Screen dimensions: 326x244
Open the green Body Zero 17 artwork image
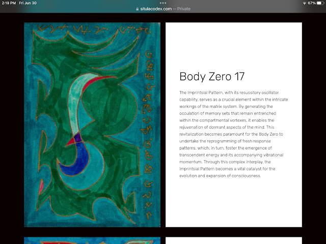pos(92,125)
